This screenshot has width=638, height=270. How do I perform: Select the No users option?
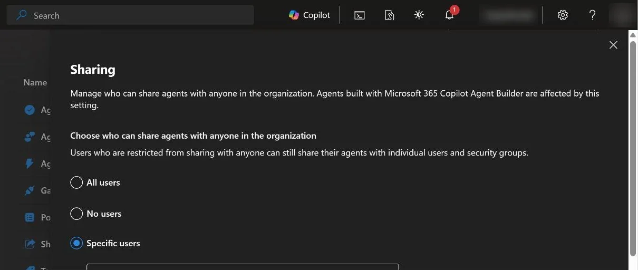pyautogui.click(x=76, y=214)
